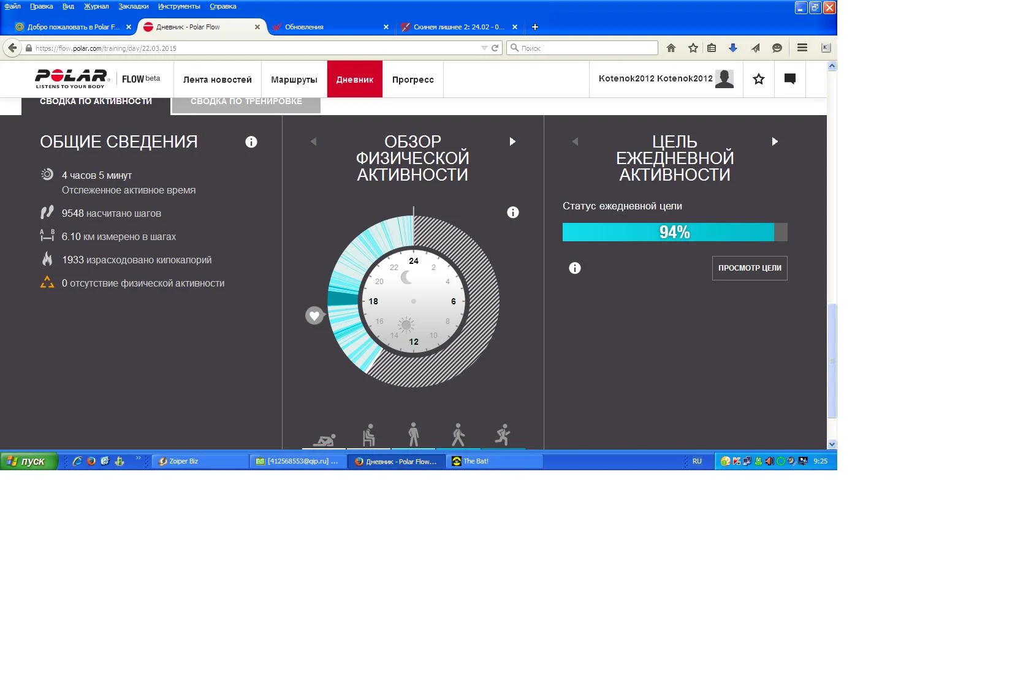Switch to the Скинем лишнее 2 tab
Viewport: 1015px width, 676px height.
[458, 27]
